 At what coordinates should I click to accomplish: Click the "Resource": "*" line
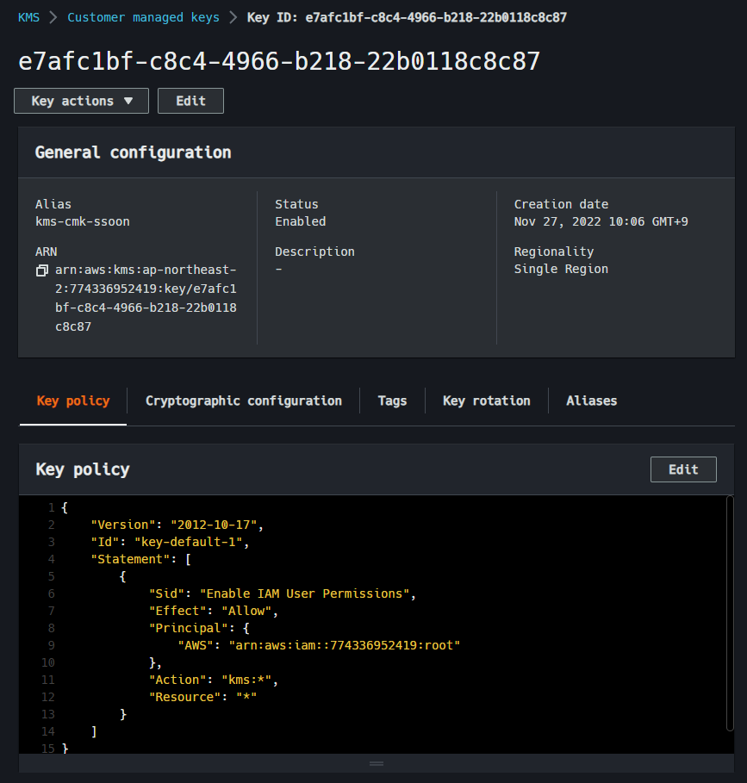202,697
